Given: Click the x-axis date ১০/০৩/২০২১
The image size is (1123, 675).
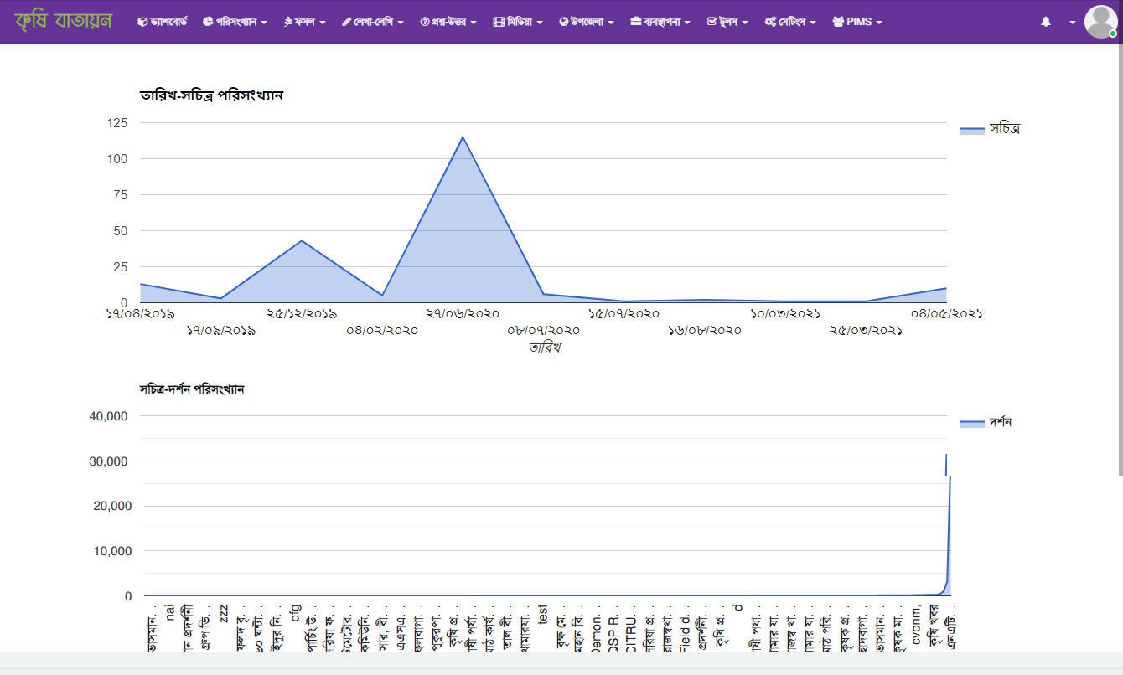Looking at the screenshot, I should tap(785, 313).
